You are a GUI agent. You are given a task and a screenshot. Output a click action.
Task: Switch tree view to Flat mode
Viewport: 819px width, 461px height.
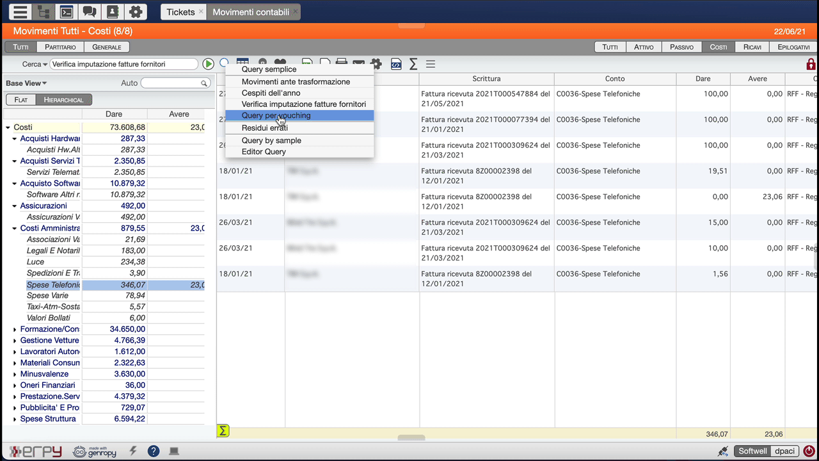(x=21, y=100)
